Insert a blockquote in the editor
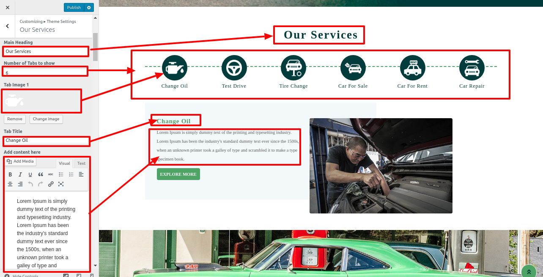The image size is (543, 277). pyautogui.click(x=41, y=175)
